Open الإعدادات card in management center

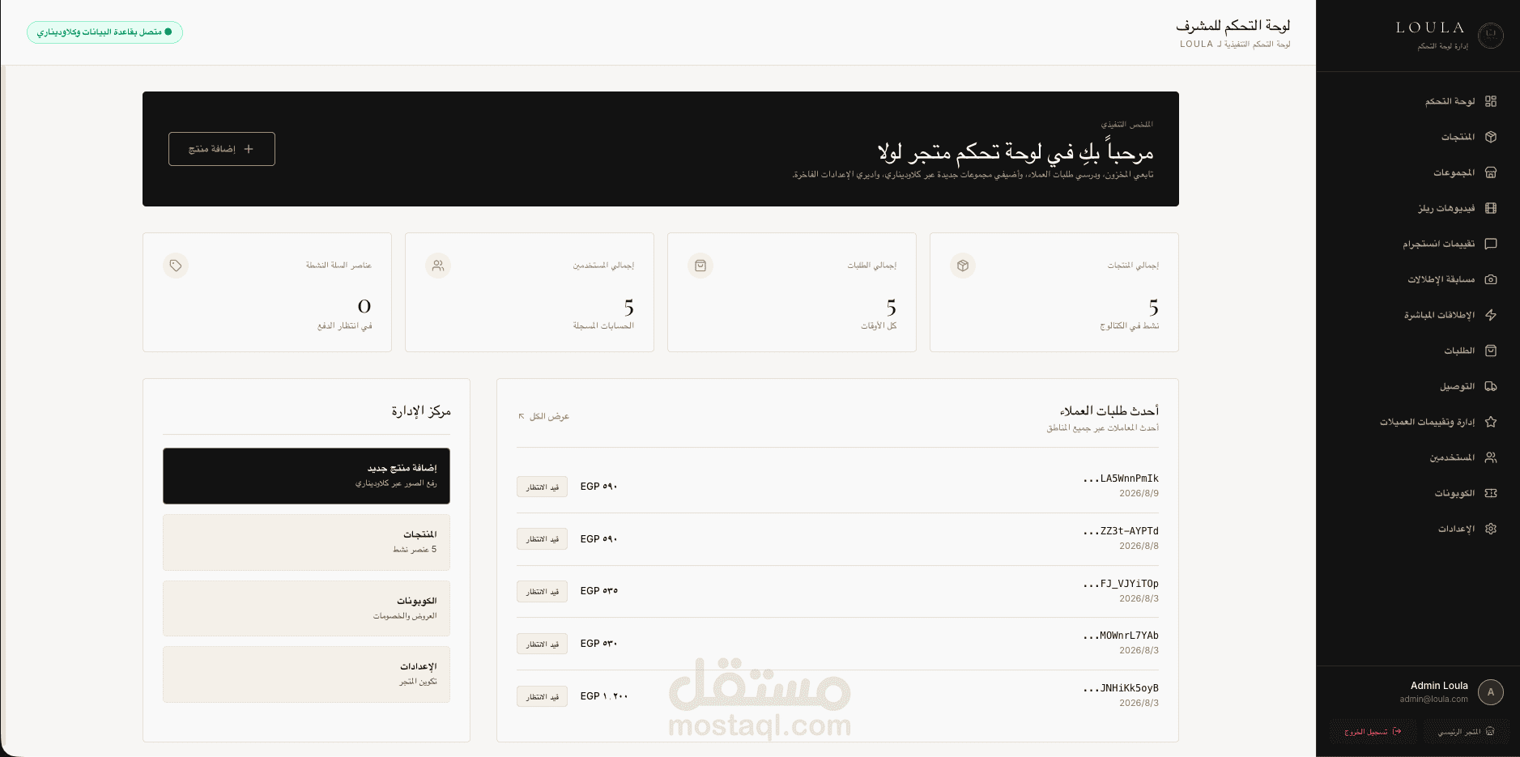[x=306, y=674]
